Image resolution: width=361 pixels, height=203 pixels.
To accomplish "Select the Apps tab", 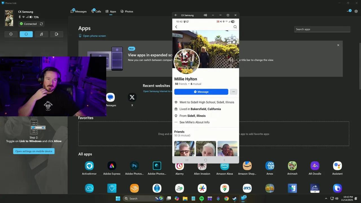I will (x=111, y=12).
